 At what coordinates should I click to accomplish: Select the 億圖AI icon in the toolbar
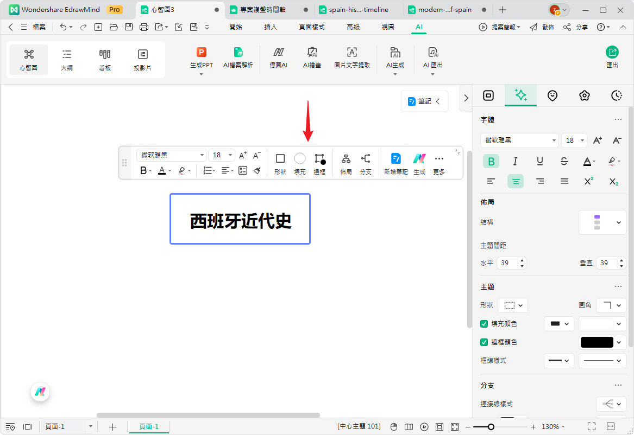278,58
